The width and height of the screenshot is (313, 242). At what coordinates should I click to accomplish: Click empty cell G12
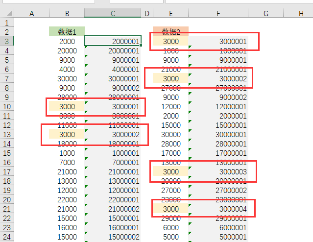point(266,125)
